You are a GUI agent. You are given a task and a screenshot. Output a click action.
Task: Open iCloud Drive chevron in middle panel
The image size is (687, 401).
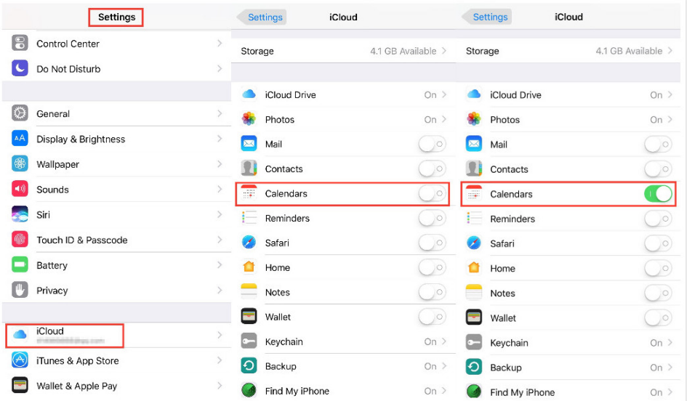tap(444, 94)
